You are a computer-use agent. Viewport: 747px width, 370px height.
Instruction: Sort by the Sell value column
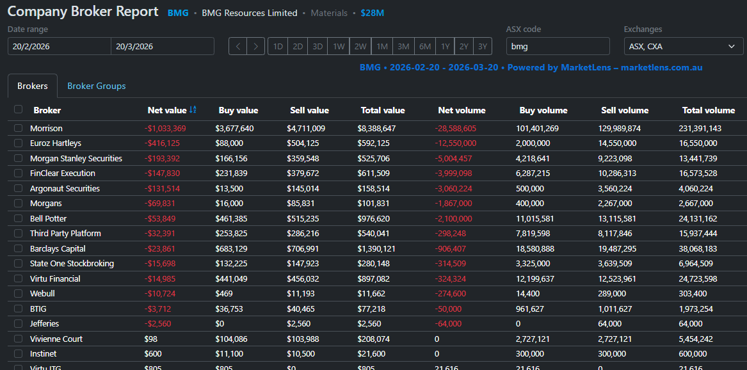(309, 111)
